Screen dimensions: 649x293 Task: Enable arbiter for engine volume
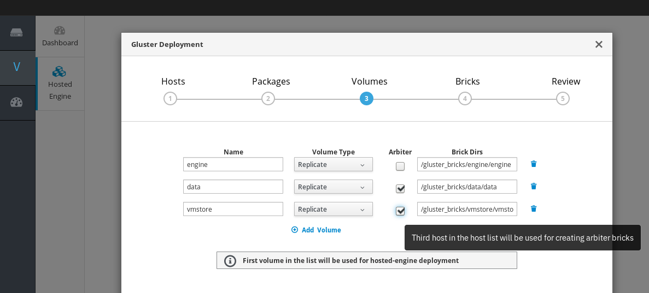[x=400, y=166]
